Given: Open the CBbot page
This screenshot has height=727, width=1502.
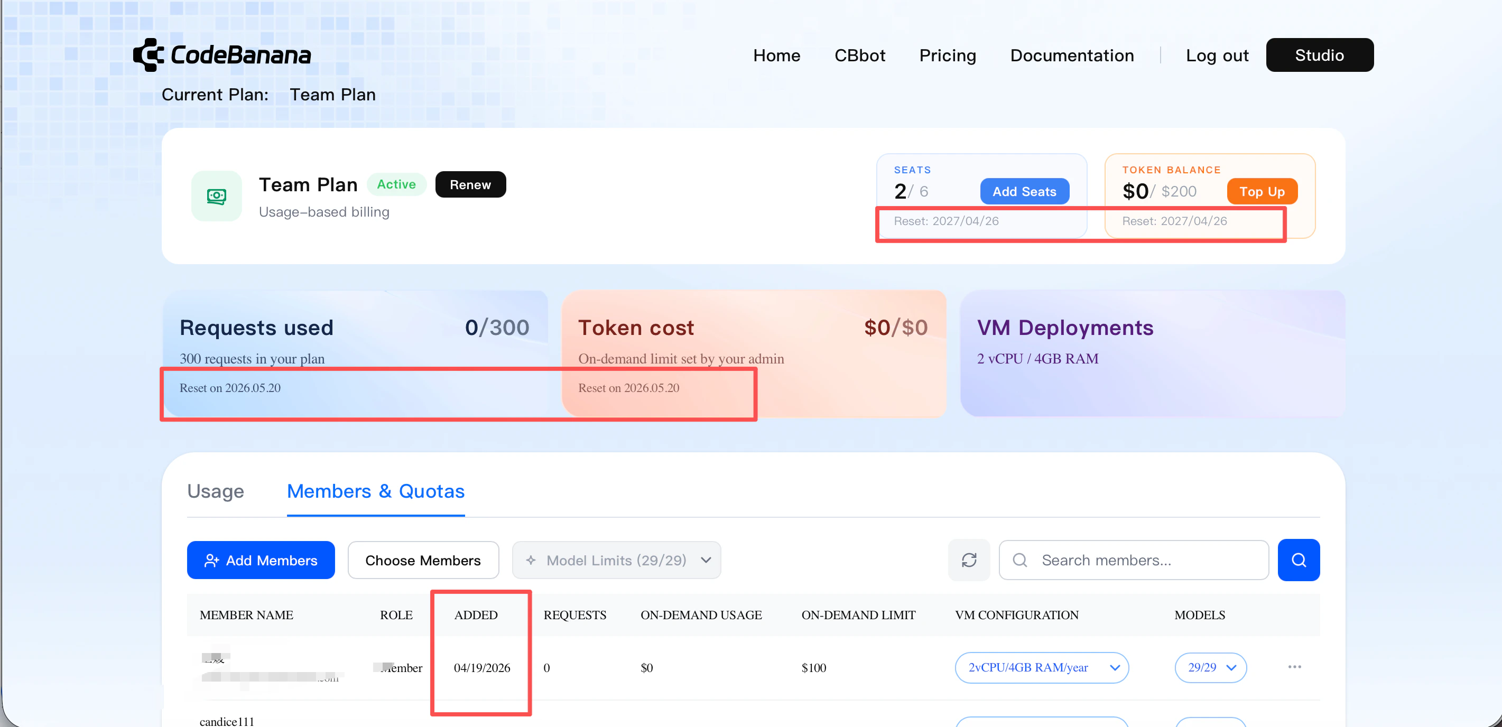Looking at the screenshot, I should 859,55.
